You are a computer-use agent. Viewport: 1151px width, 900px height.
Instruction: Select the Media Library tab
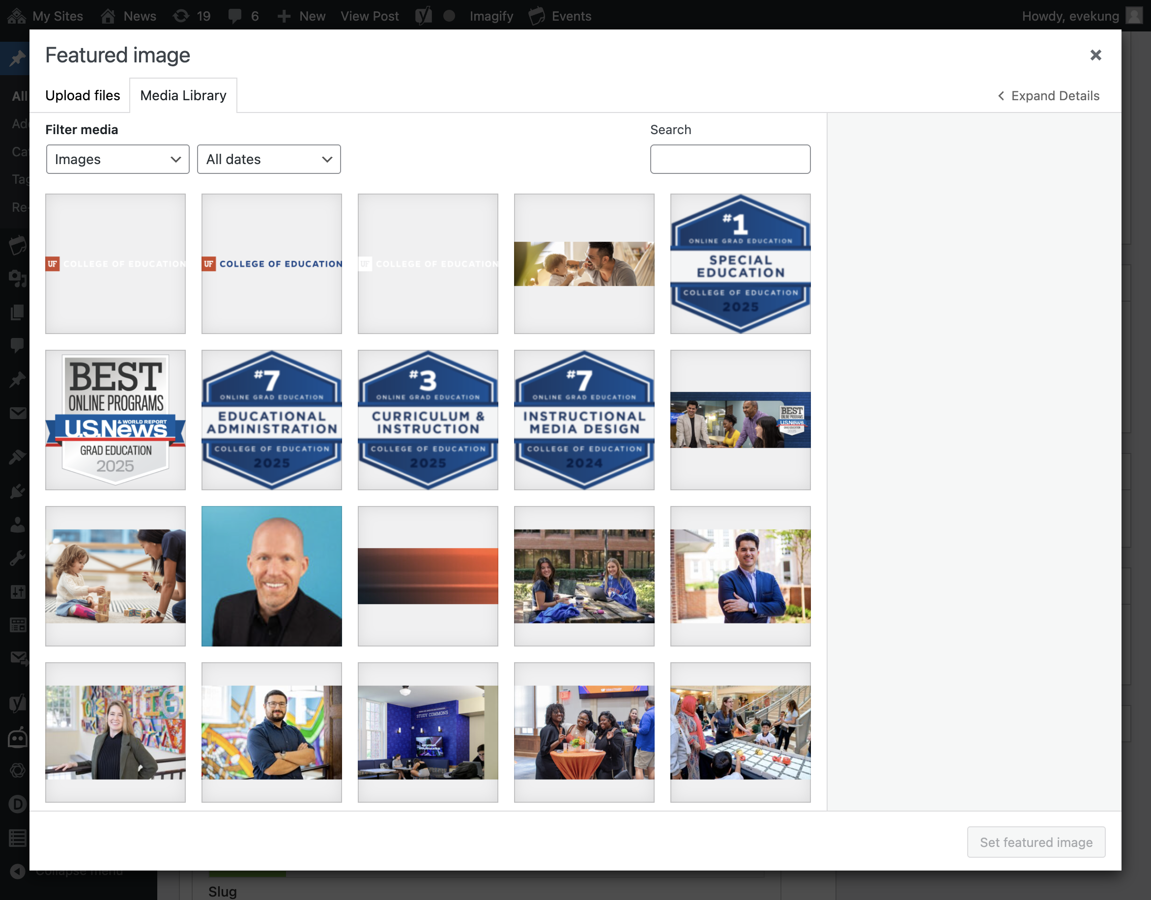(183, 95)
